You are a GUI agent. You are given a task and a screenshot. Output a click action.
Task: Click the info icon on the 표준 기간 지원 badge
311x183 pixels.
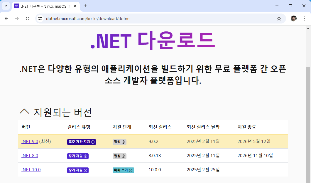pyautogui.click(x=93, y=142)
